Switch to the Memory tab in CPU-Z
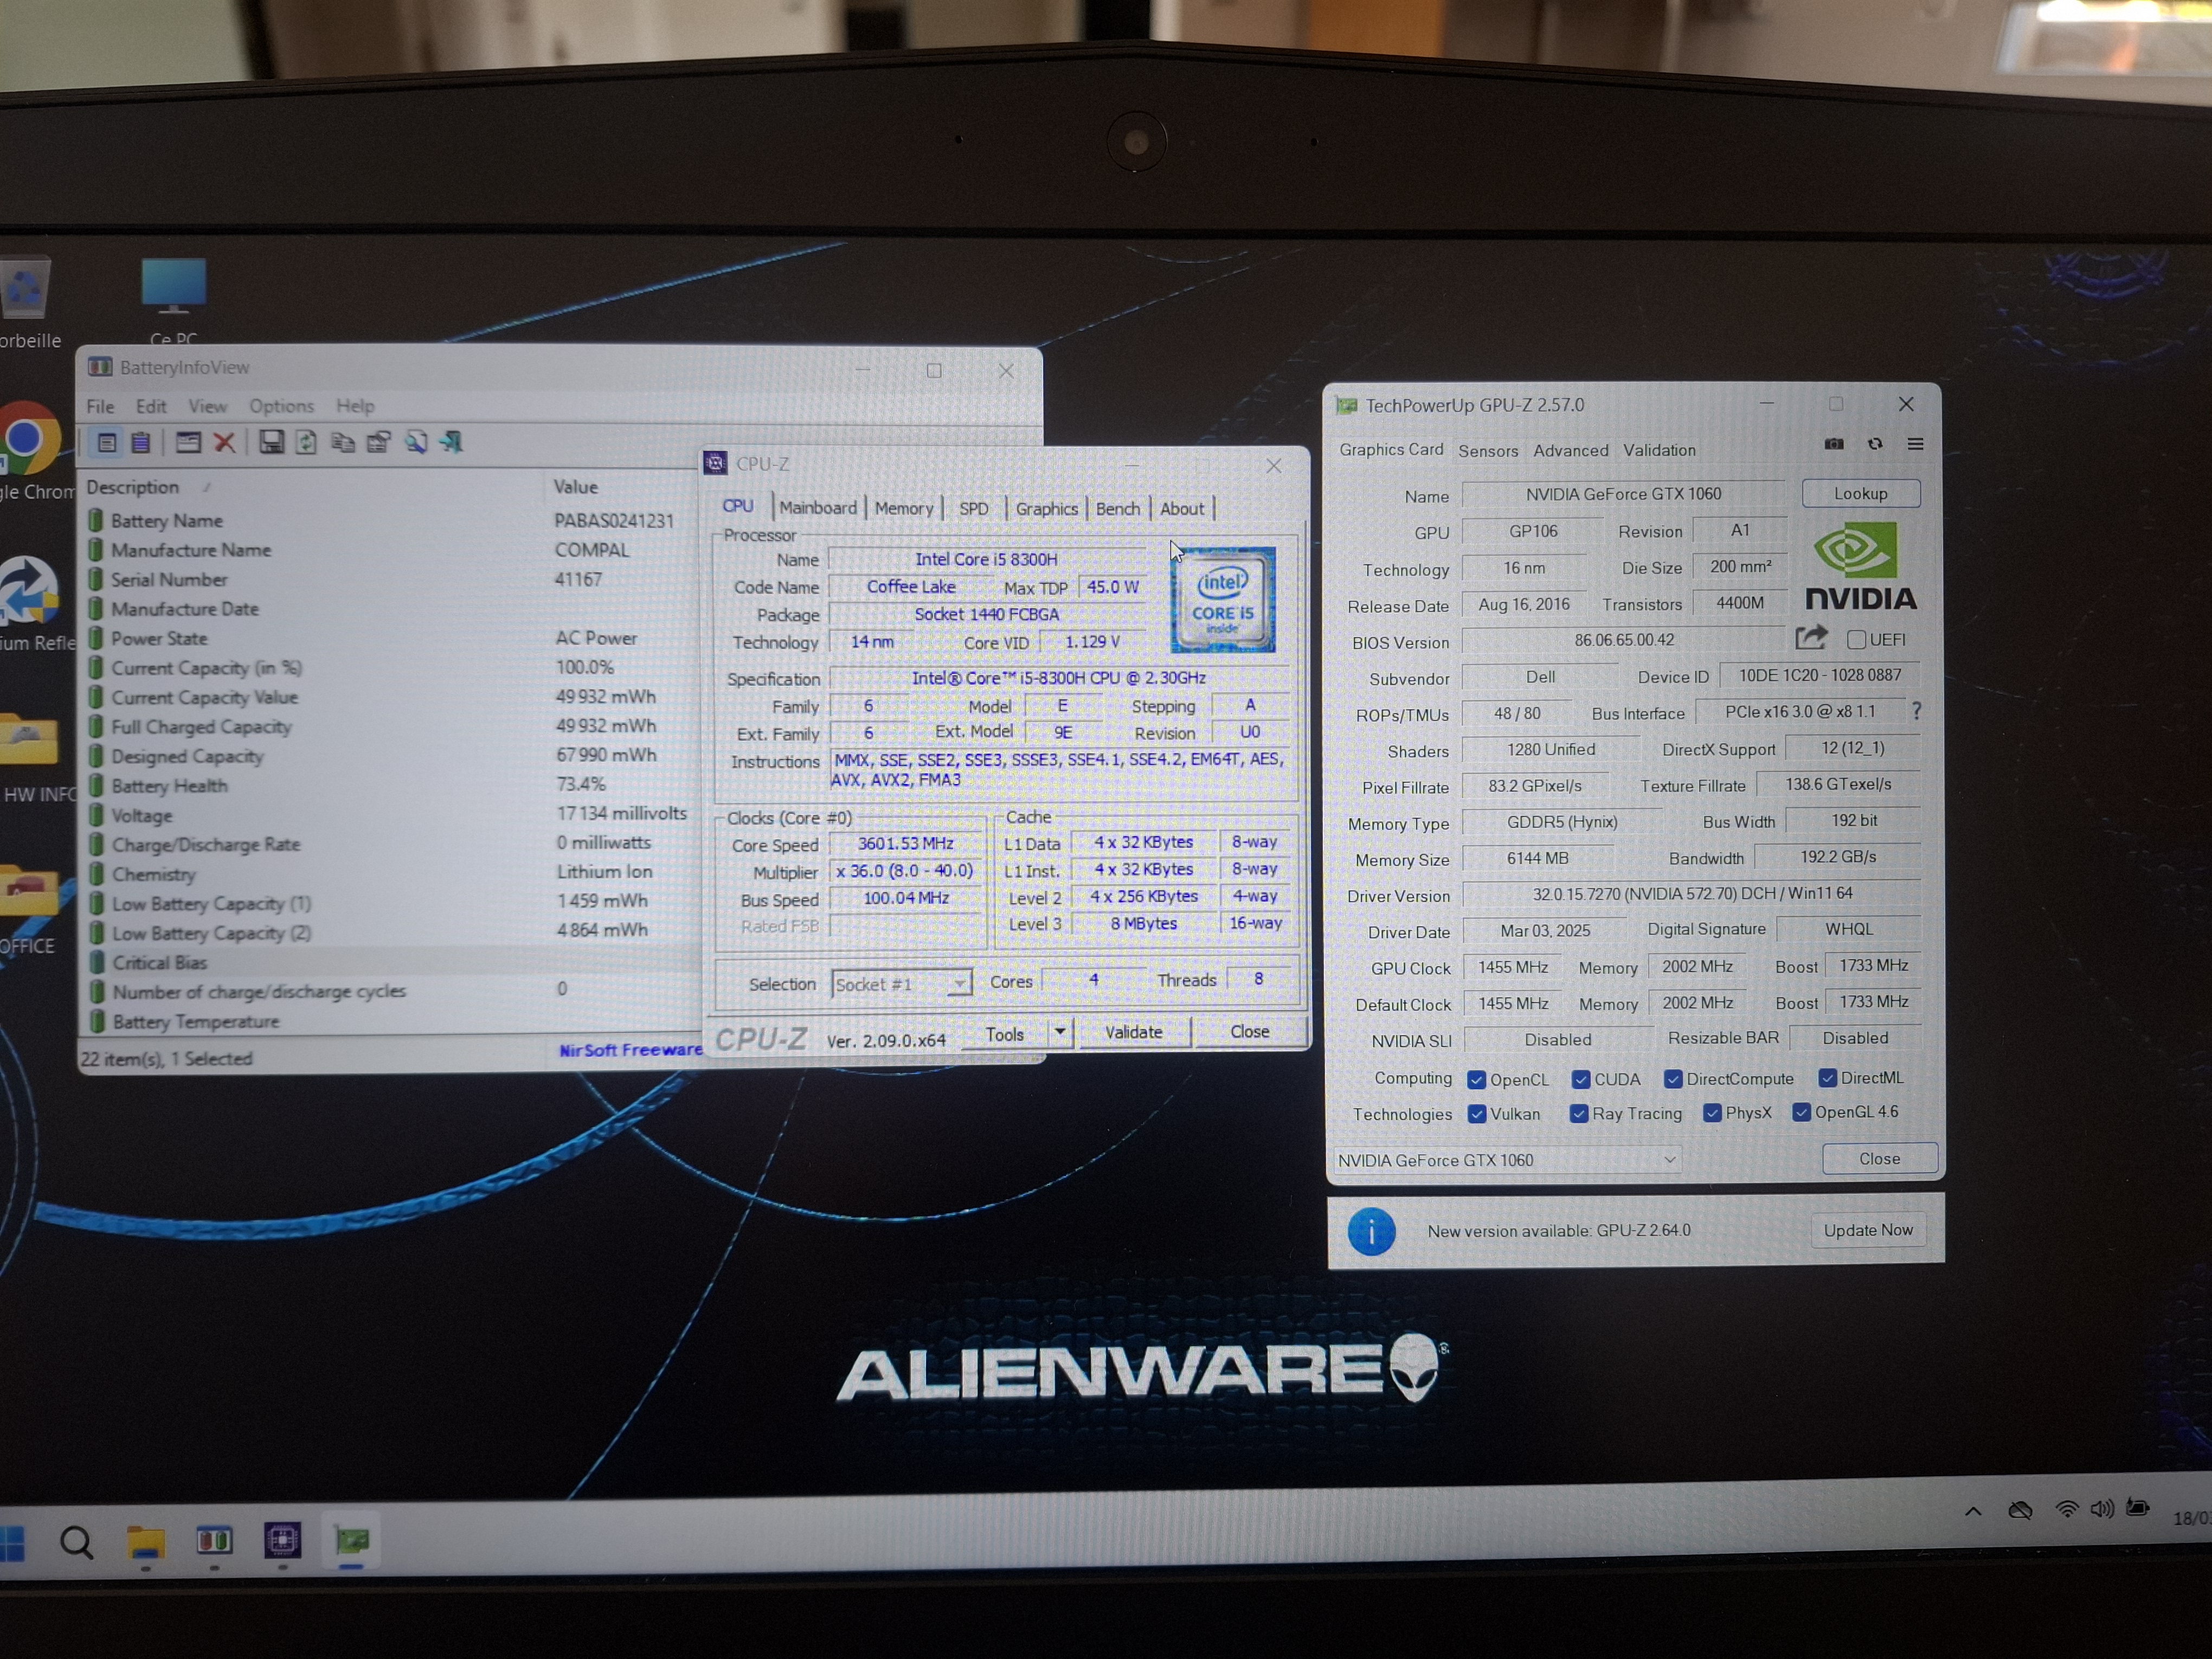Screen dimensions: 2212x1659 [x=904, y=508]
